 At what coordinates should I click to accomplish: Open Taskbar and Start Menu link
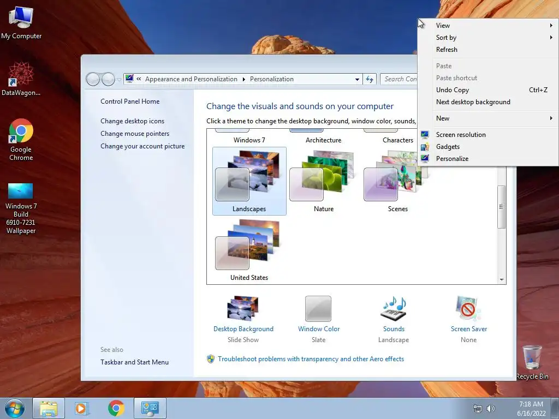point(134,362)
